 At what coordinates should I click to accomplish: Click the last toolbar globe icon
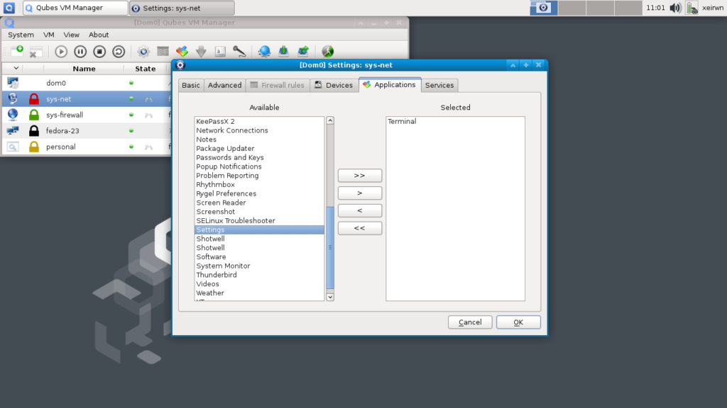[x=328, y=51]
